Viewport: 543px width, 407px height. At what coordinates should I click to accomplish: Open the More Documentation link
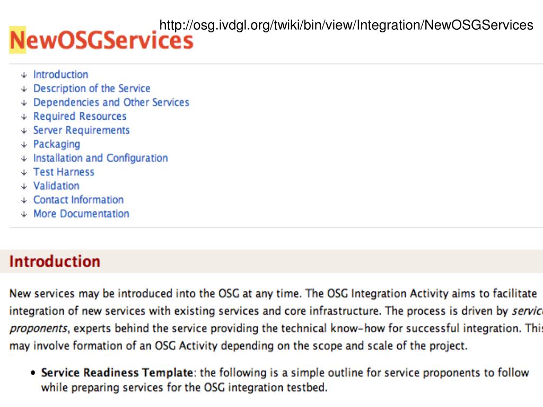click(81, 214)
